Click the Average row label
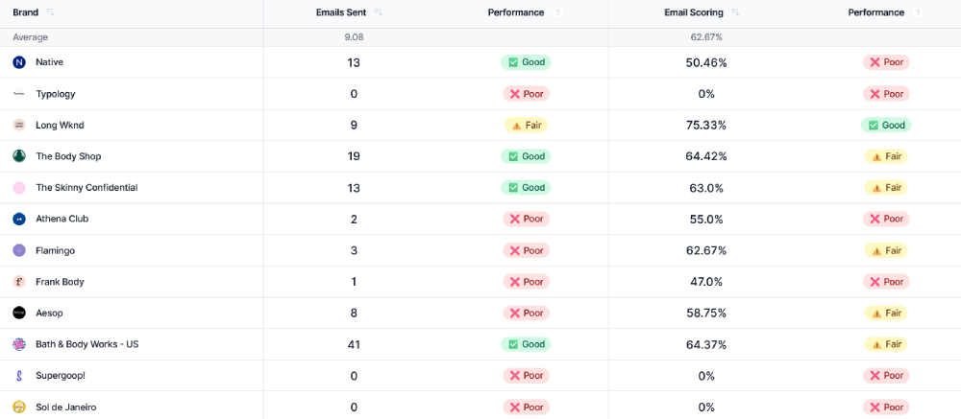This screenshot has height=419, width=961. [x=30, y=37]
